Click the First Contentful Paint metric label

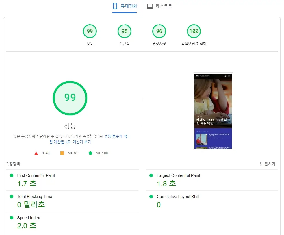pos(36,175)
